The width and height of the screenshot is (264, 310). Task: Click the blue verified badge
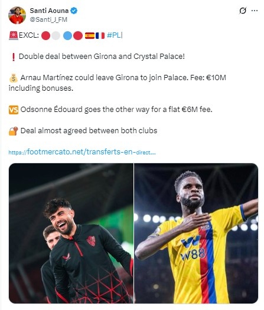(x=74, y=11)
